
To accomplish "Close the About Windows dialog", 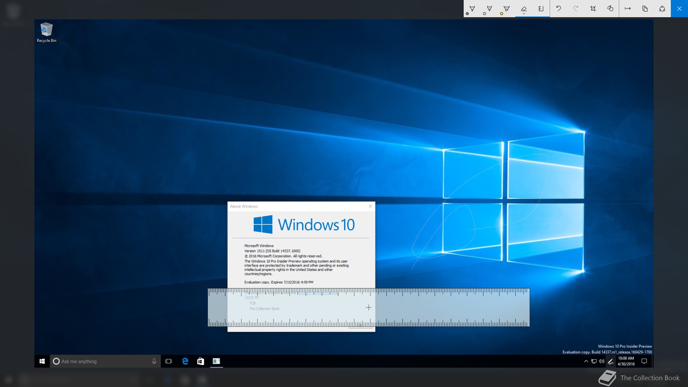I will click(371, 206).
